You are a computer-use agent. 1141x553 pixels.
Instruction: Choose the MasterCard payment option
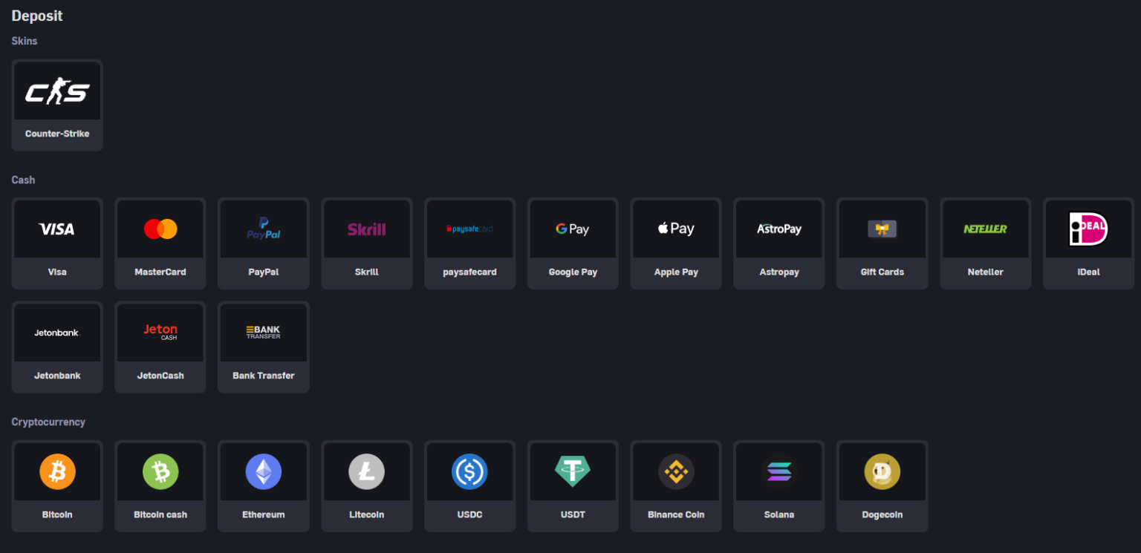[x=160, y=243]
